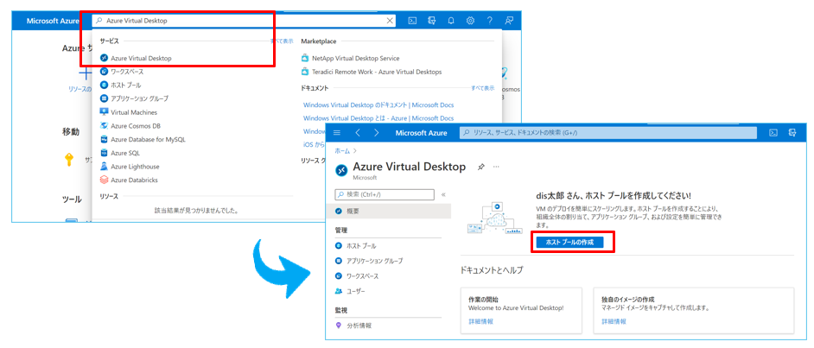
Task: Click in the Azure Virtual Desktop search field
Action: tap(244, 21)
